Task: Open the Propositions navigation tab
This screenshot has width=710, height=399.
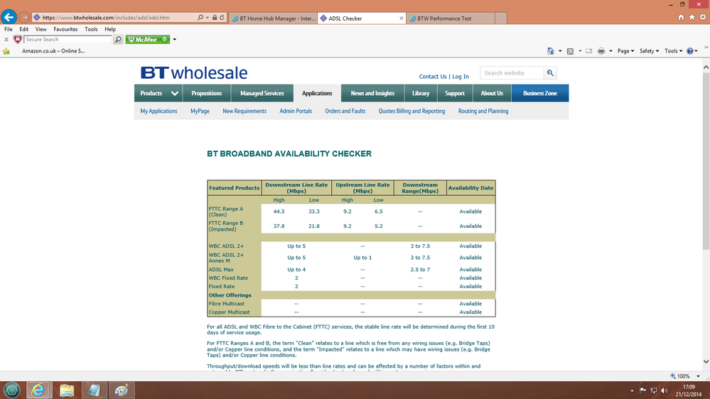Action: 207,93
